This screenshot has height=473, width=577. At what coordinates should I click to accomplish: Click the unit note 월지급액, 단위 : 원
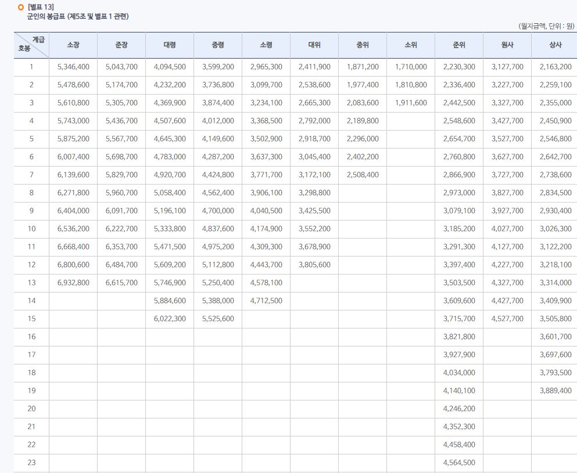[x=546, y=26]
